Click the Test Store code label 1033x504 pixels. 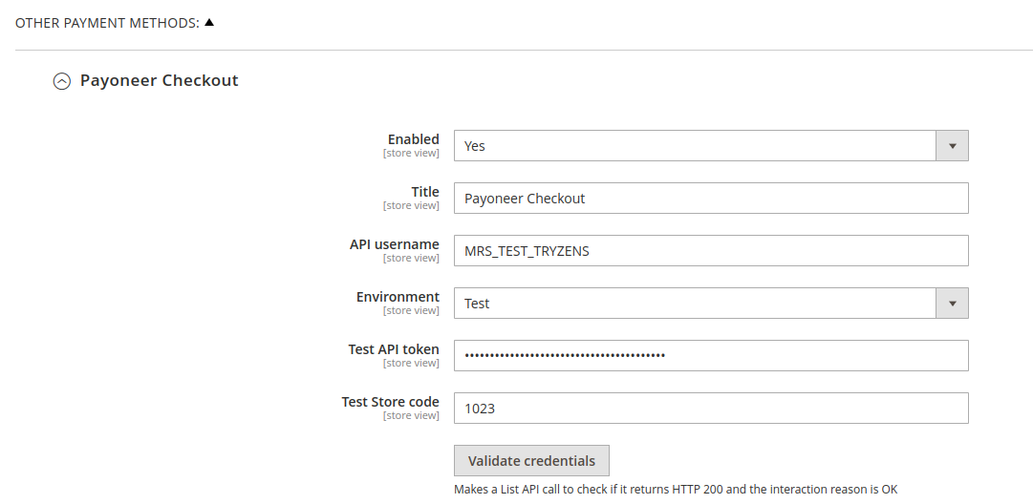coord(390,401)
